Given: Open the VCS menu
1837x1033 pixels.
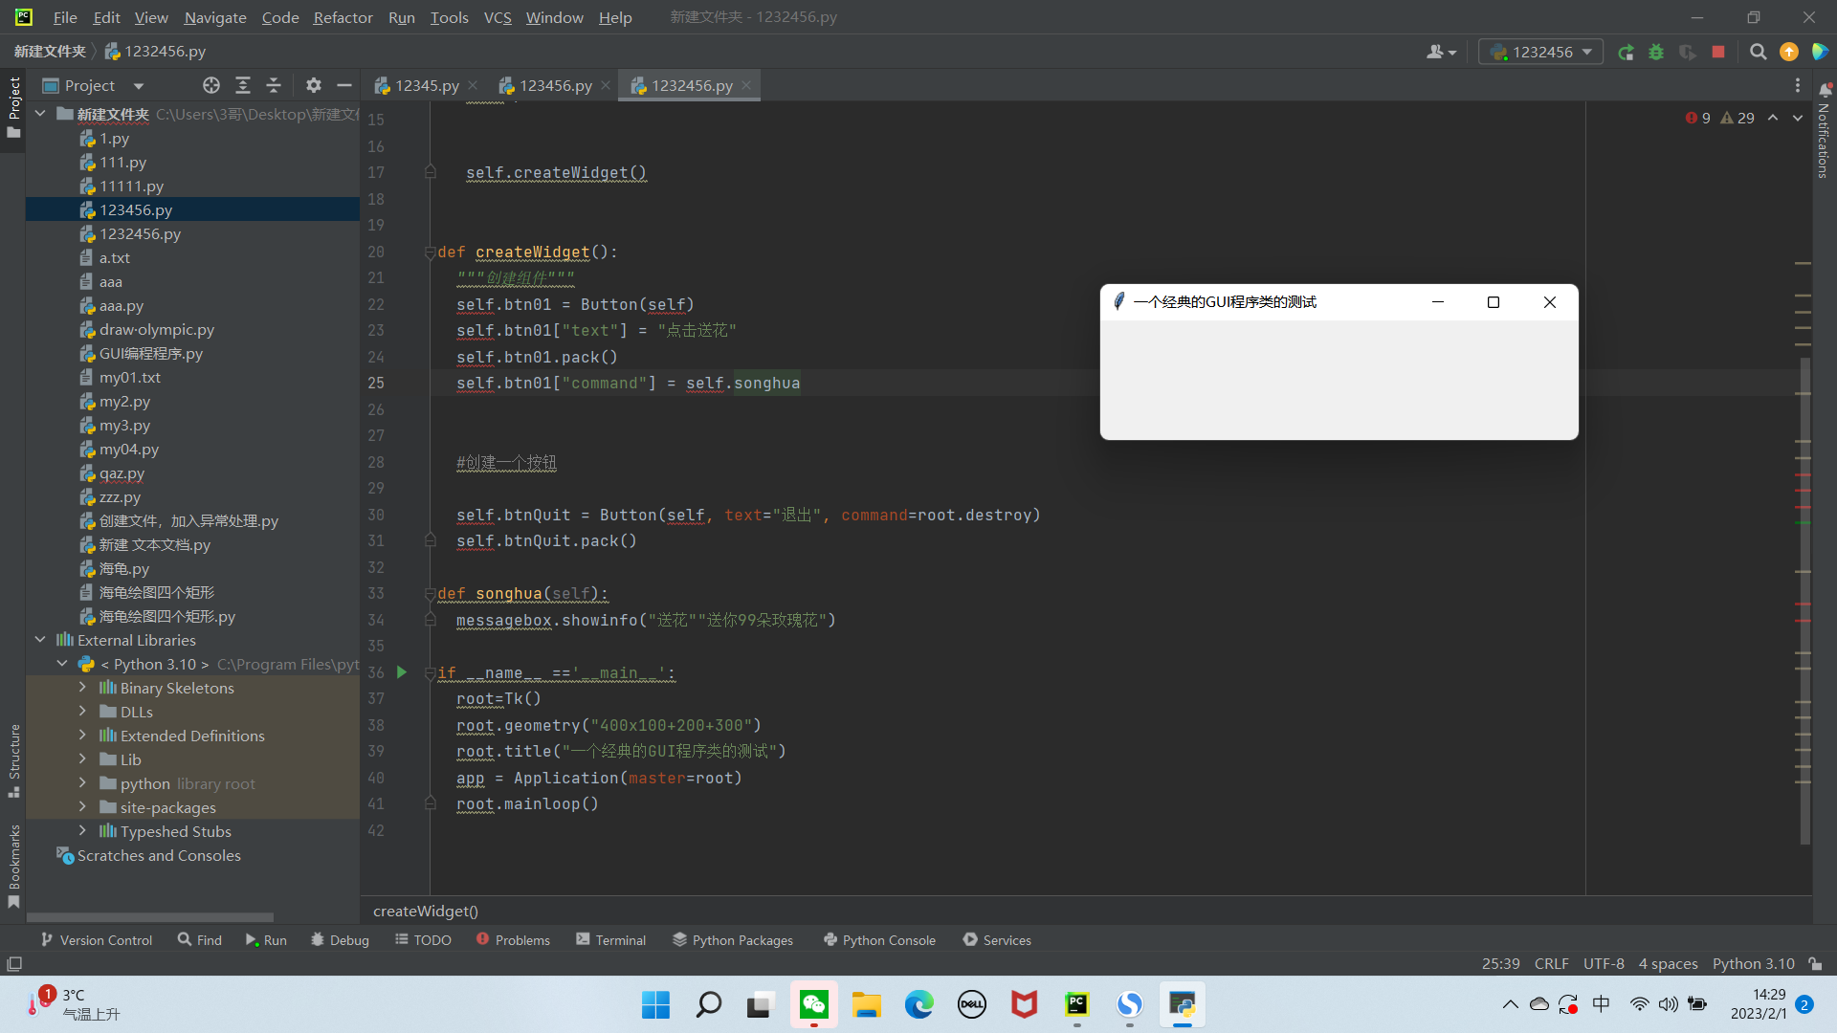Looking at the screenshot, I should point(498,17).
